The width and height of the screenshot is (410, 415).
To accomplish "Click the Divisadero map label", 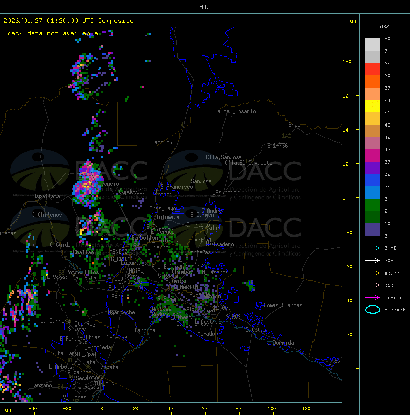I will (x=219, y=244).
